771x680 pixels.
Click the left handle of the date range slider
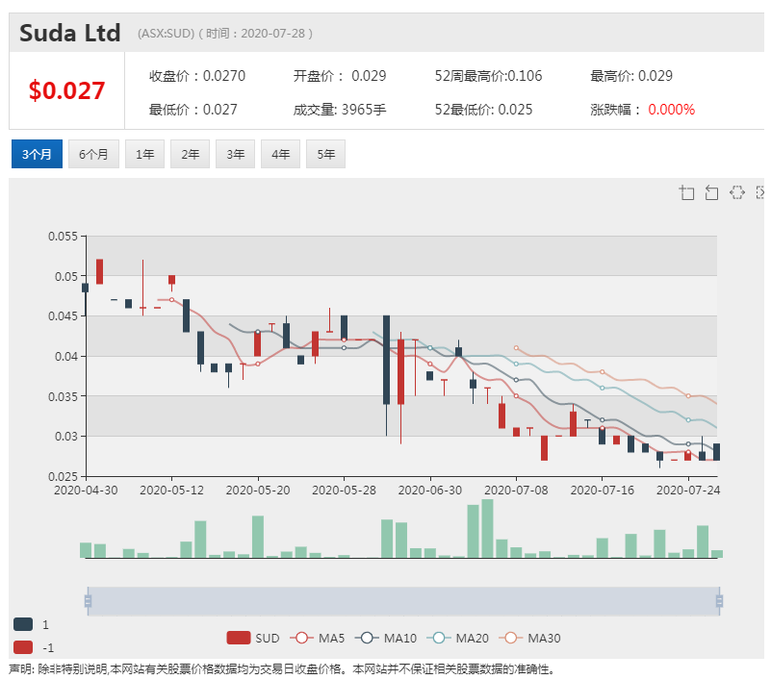[88, 601]
